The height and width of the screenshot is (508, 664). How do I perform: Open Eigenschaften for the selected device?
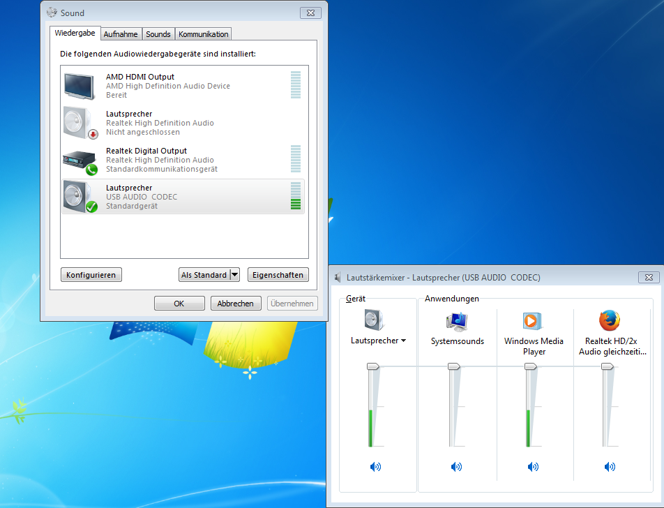tap(278, 275)
